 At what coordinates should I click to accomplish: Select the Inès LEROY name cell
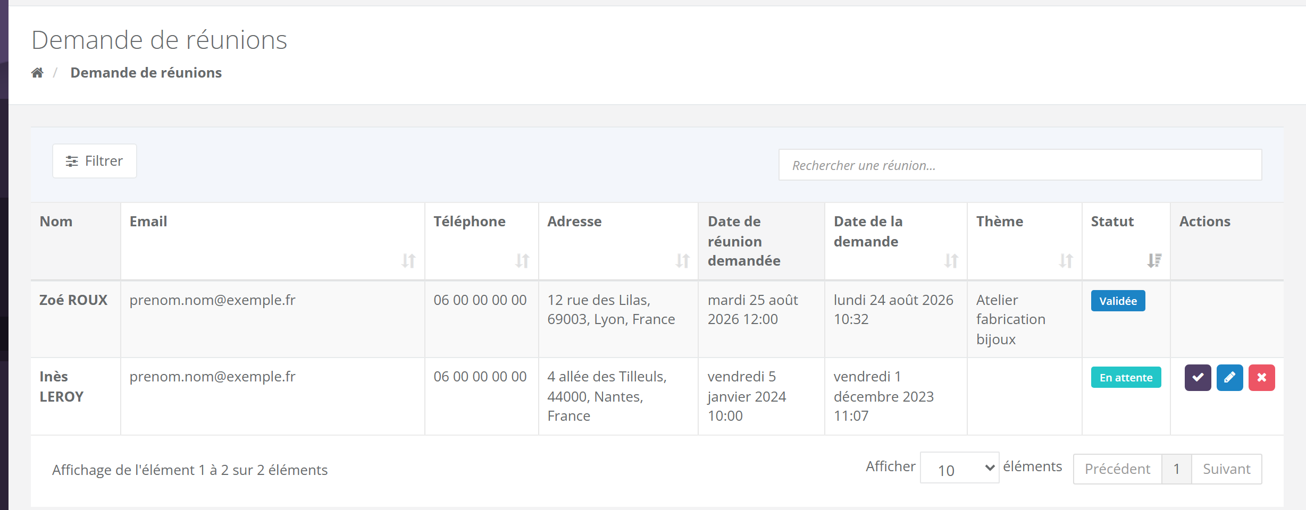(76, 396)
